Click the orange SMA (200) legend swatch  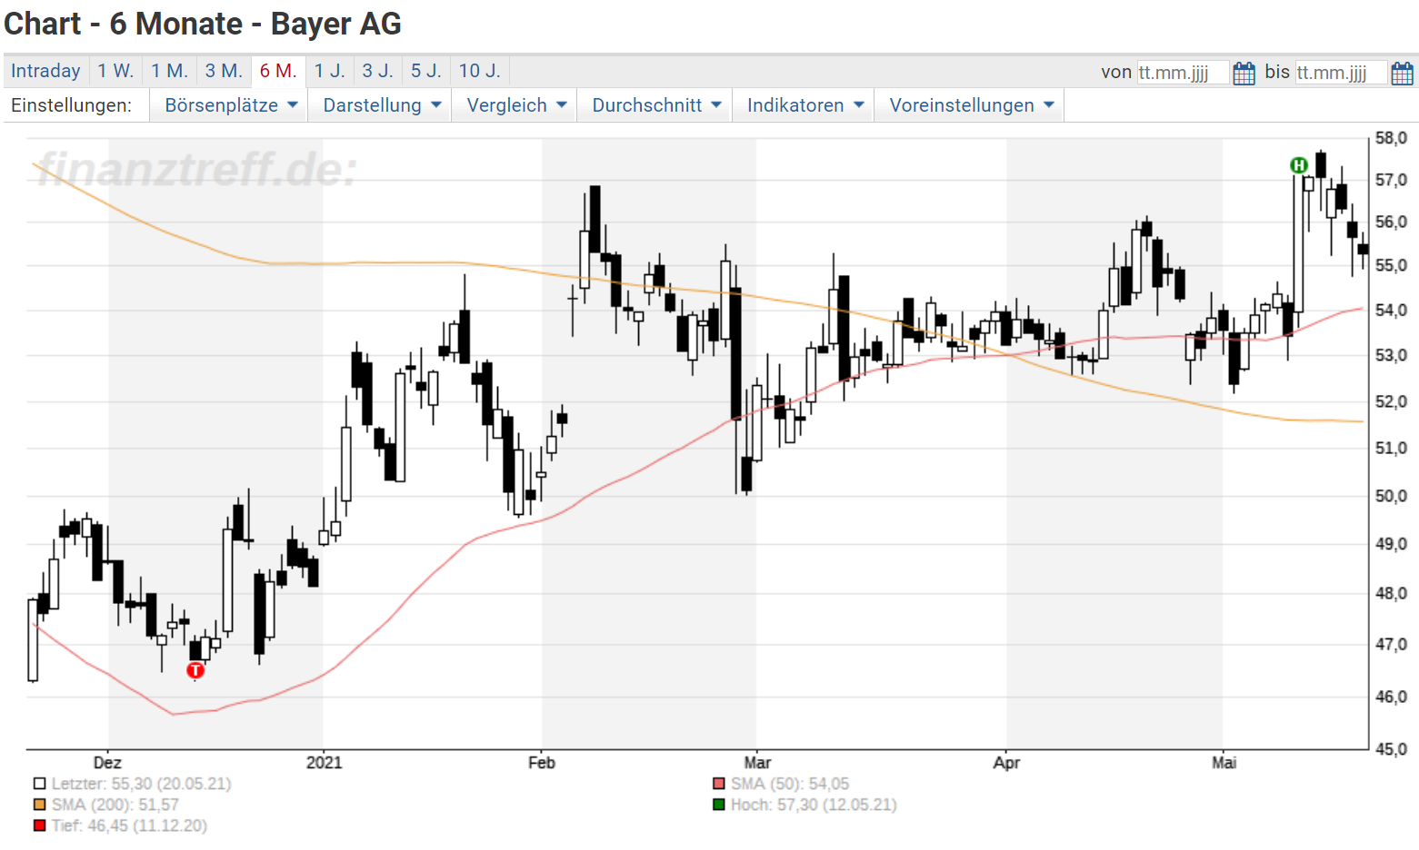[x=39, y=805]
